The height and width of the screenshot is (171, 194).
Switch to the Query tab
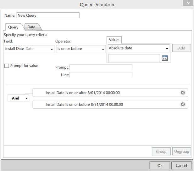13,27
